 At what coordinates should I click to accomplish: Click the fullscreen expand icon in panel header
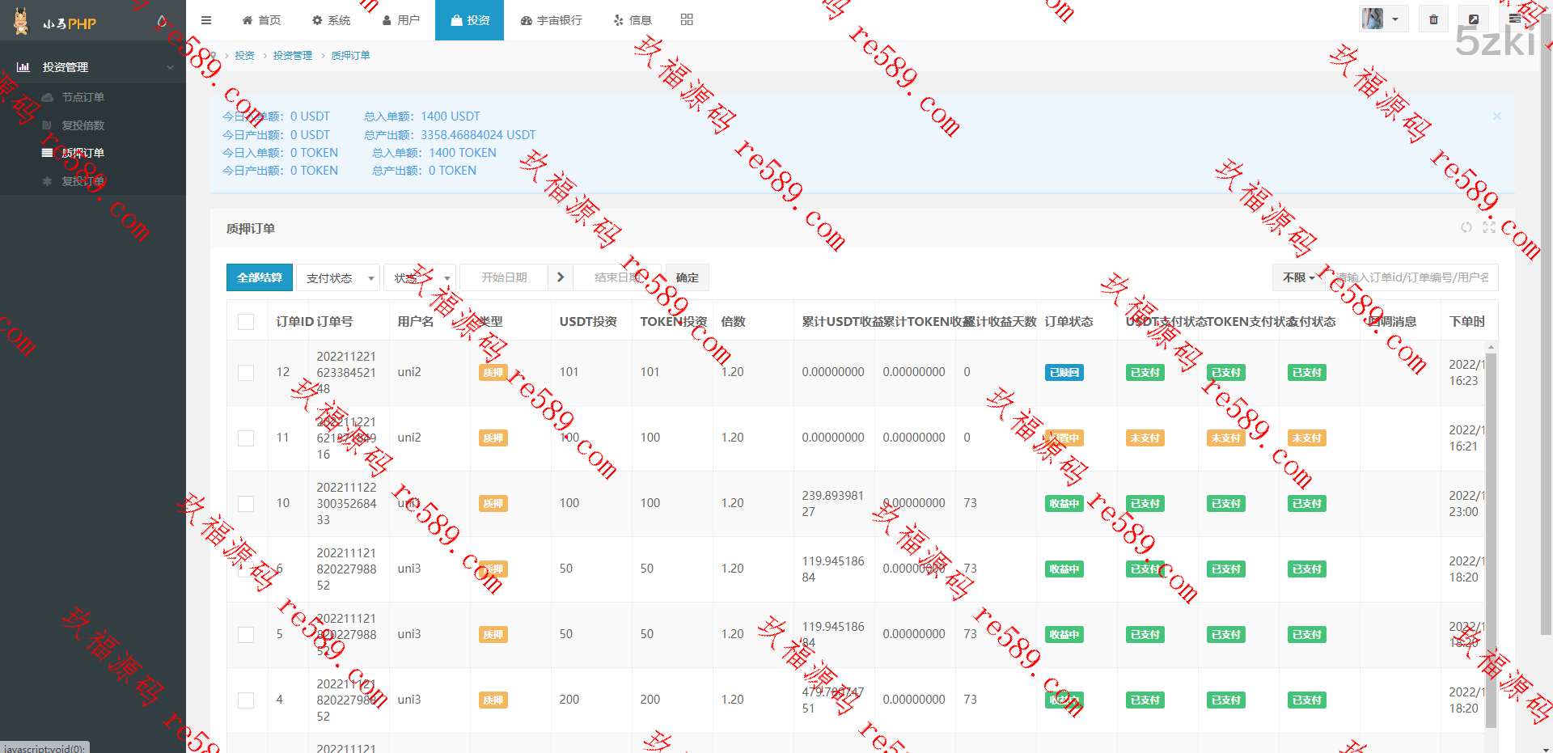[x=1489, y=228]
